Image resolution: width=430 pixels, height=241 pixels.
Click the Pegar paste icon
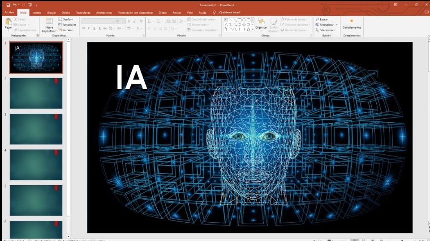tap(8, 21)
